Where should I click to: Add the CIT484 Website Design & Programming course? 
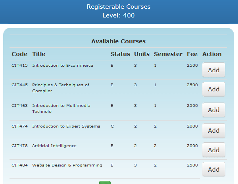pyautogui.click(x=214, y=169)
